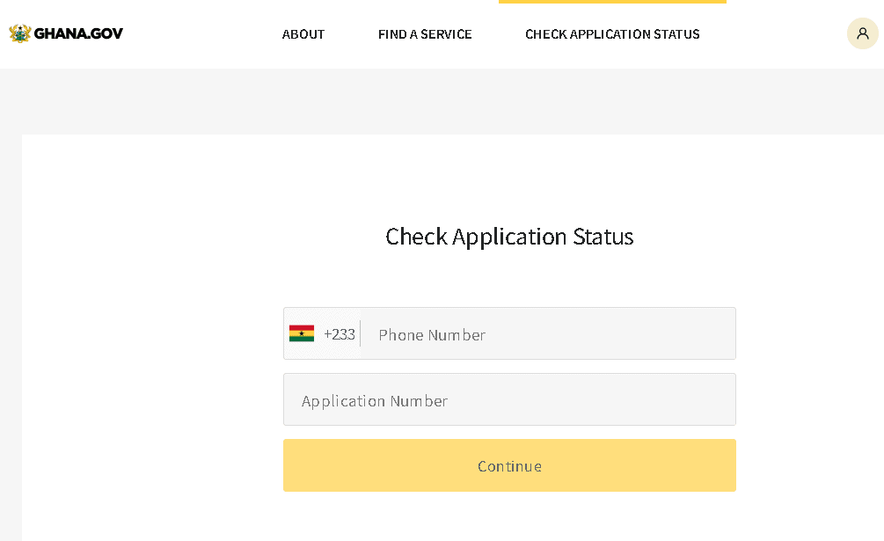This screenshot has width=884, height=541.
Task: Click the GHANA.GOV site name text
Action: coord(78,33)
